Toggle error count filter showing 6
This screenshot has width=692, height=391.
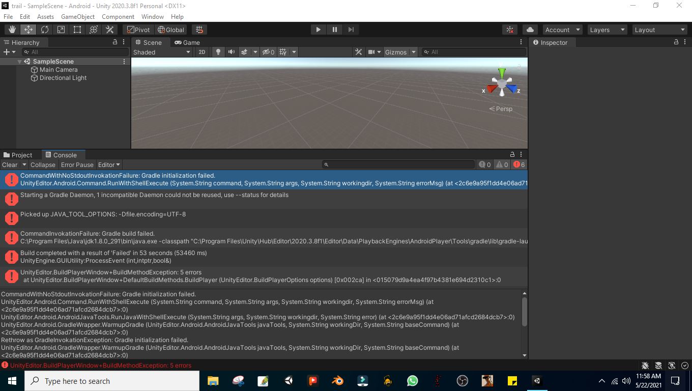[x=519, y=164]
